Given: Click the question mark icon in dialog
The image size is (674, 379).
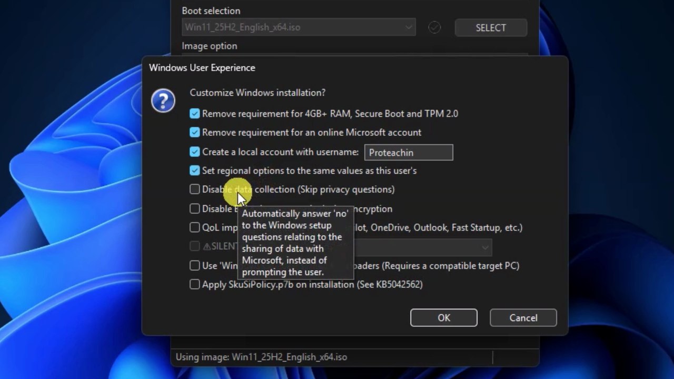Looking at the screenshot, I should [x=163, y=100].
